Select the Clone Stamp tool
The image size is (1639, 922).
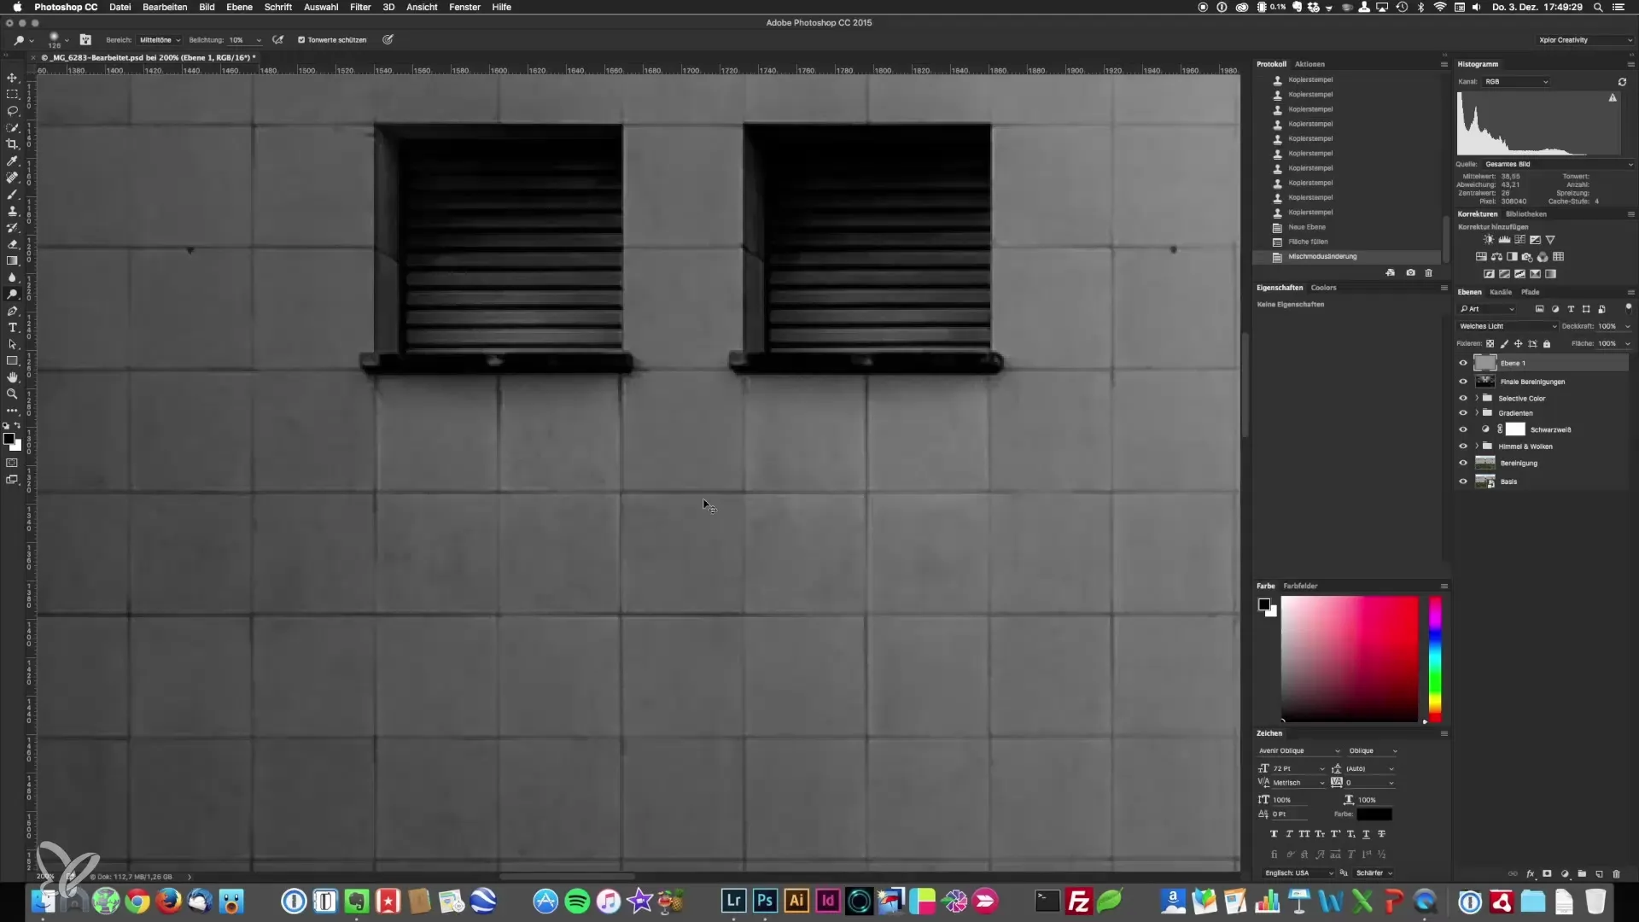point(12,211)
